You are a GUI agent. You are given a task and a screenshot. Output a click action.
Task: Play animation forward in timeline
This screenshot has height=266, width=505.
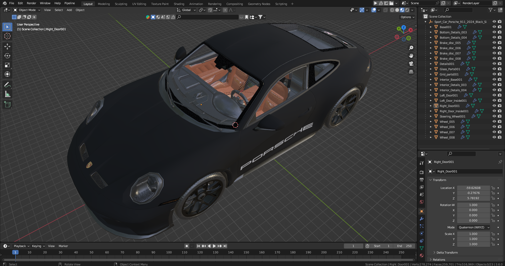pos(214,246)
